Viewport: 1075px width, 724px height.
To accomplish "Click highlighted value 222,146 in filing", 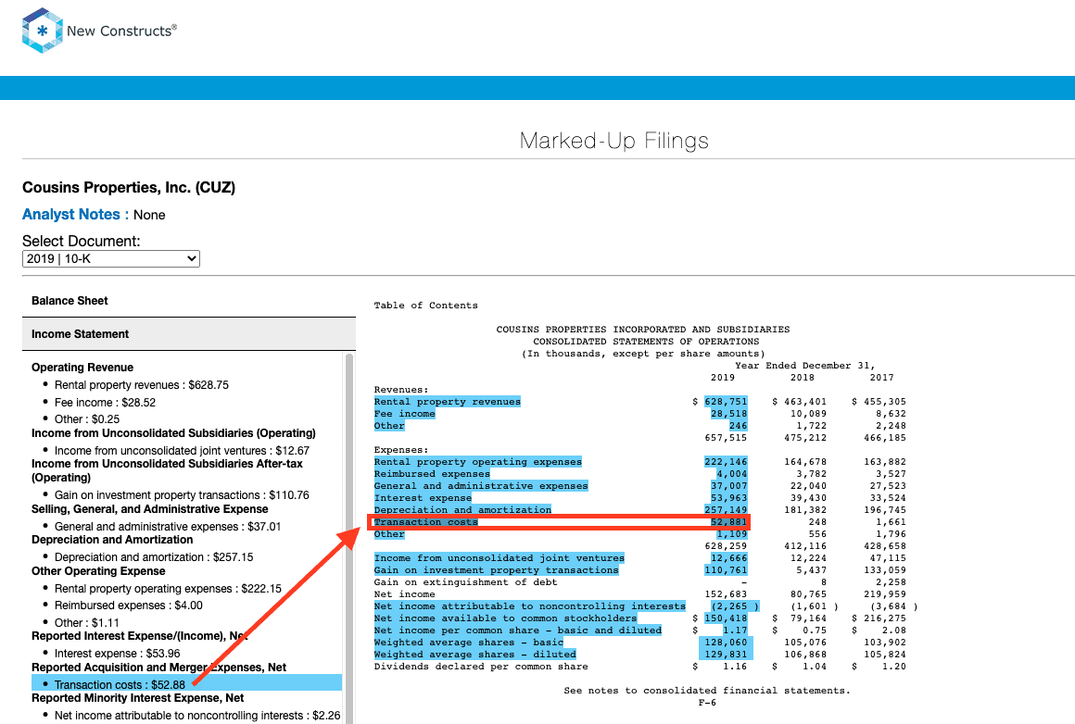I will click(x=726, y=462).
